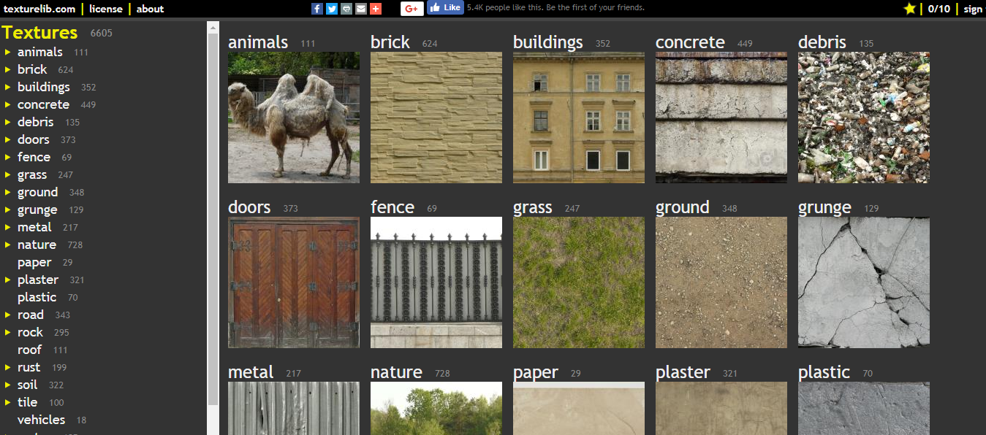
Task: Share the page on Twitter
Action: pyautogui.click(x=332, y=9)
